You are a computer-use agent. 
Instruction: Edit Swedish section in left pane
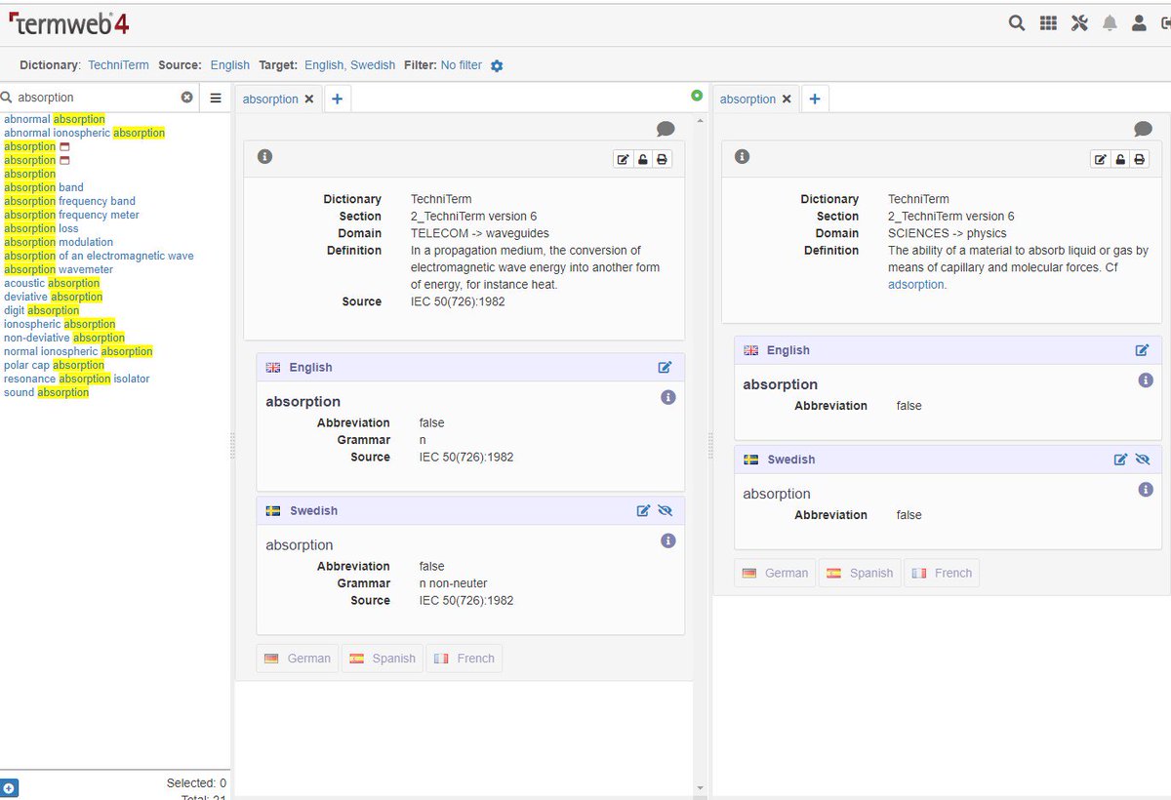tap(643, 510)
